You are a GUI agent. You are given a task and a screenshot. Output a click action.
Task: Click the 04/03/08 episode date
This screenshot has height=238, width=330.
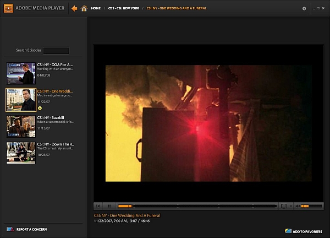point(44,75)
